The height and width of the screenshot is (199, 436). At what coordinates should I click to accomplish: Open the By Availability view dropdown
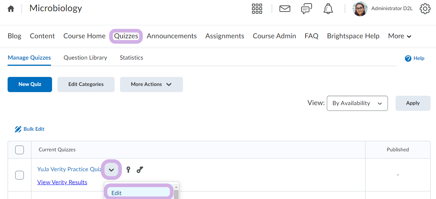pos(357,103)
